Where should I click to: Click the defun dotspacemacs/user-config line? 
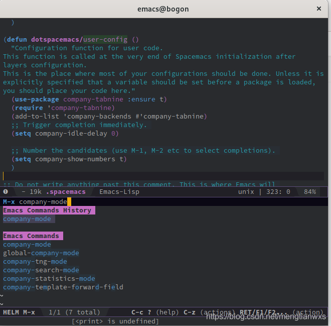click(71, 40)
